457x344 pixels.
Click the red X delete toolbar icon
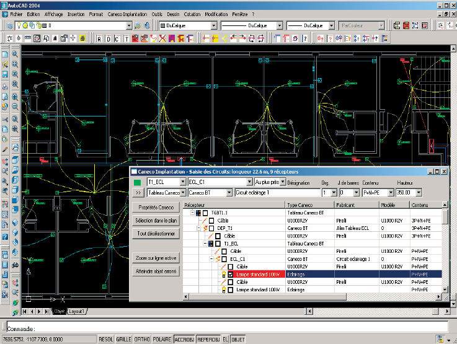pos(162,38)
